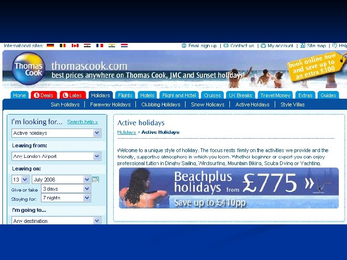Viewport: 347px width, 260px height.
Task: Select the Holidays tab
Action: [100, 95]
